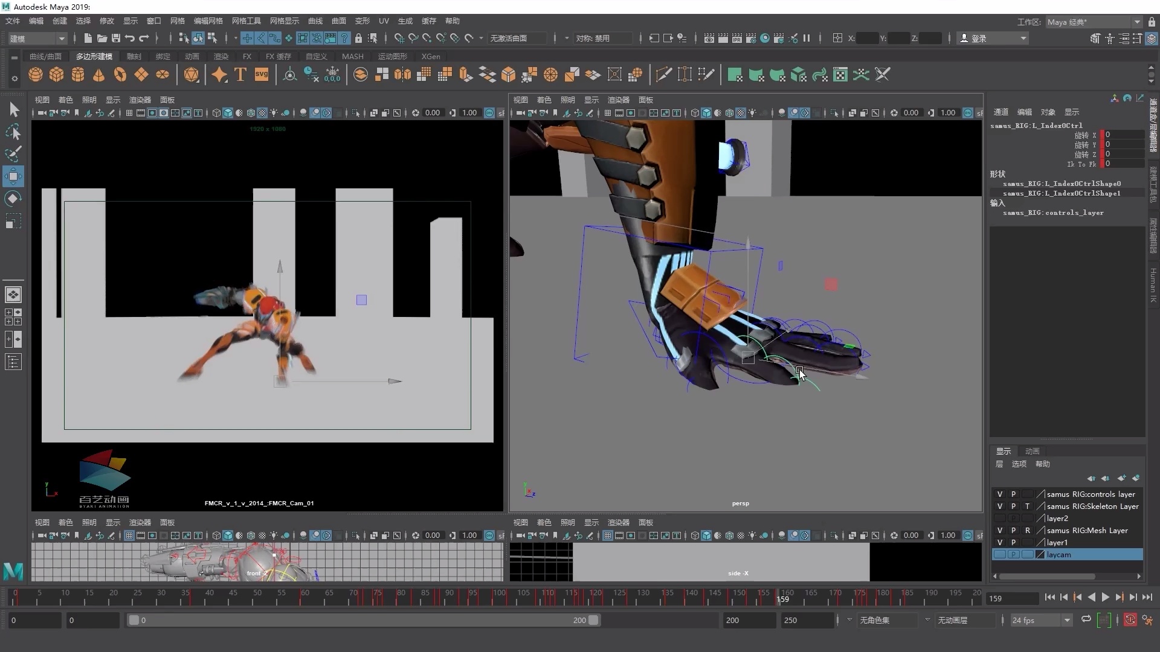
Task: Select the polygon sphere creation tool
Action: click(x=35, y=74)
